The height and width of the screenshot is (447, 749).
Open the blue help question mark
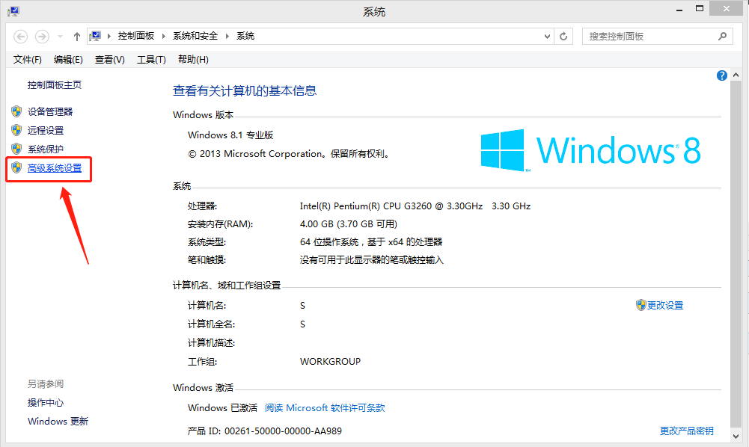point(722,75)
